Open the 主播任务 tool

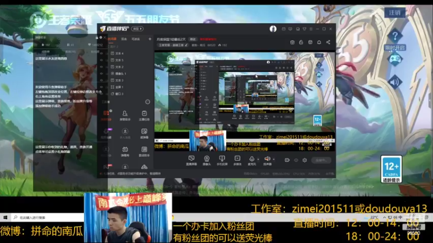coord(144,116)
